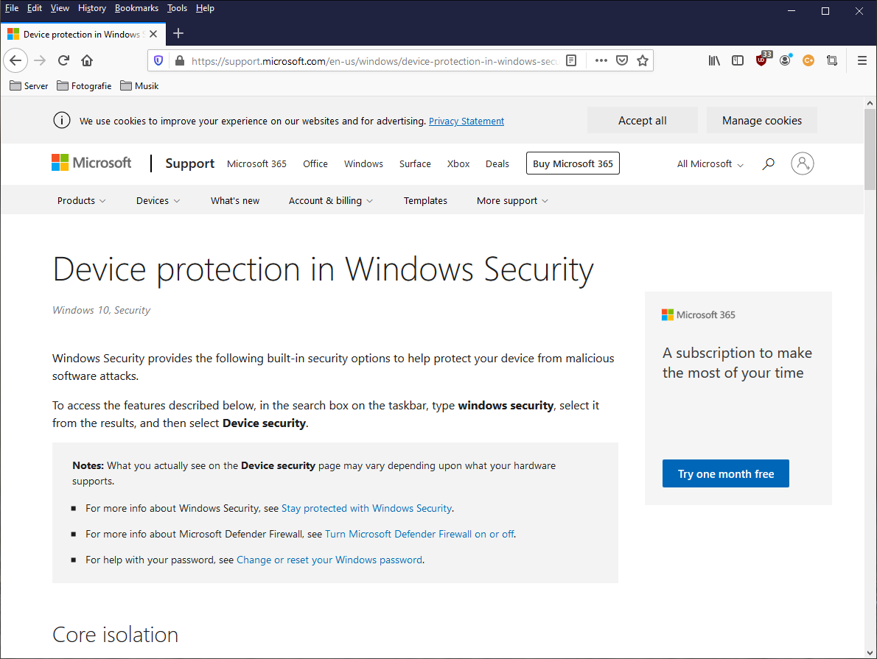877x659 pixels.
Task: Click Buy Microsoft 365 button
Action: point(573,163)
